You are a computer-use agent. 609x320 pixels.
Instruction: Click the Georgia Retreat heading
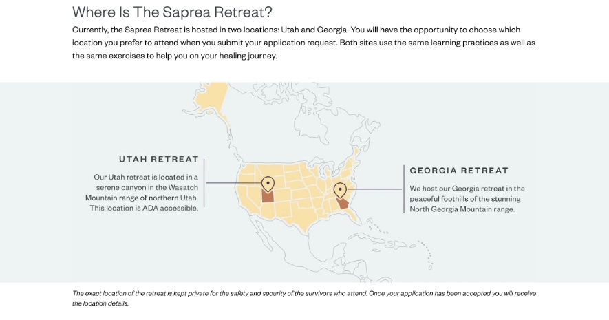(459, 171)
